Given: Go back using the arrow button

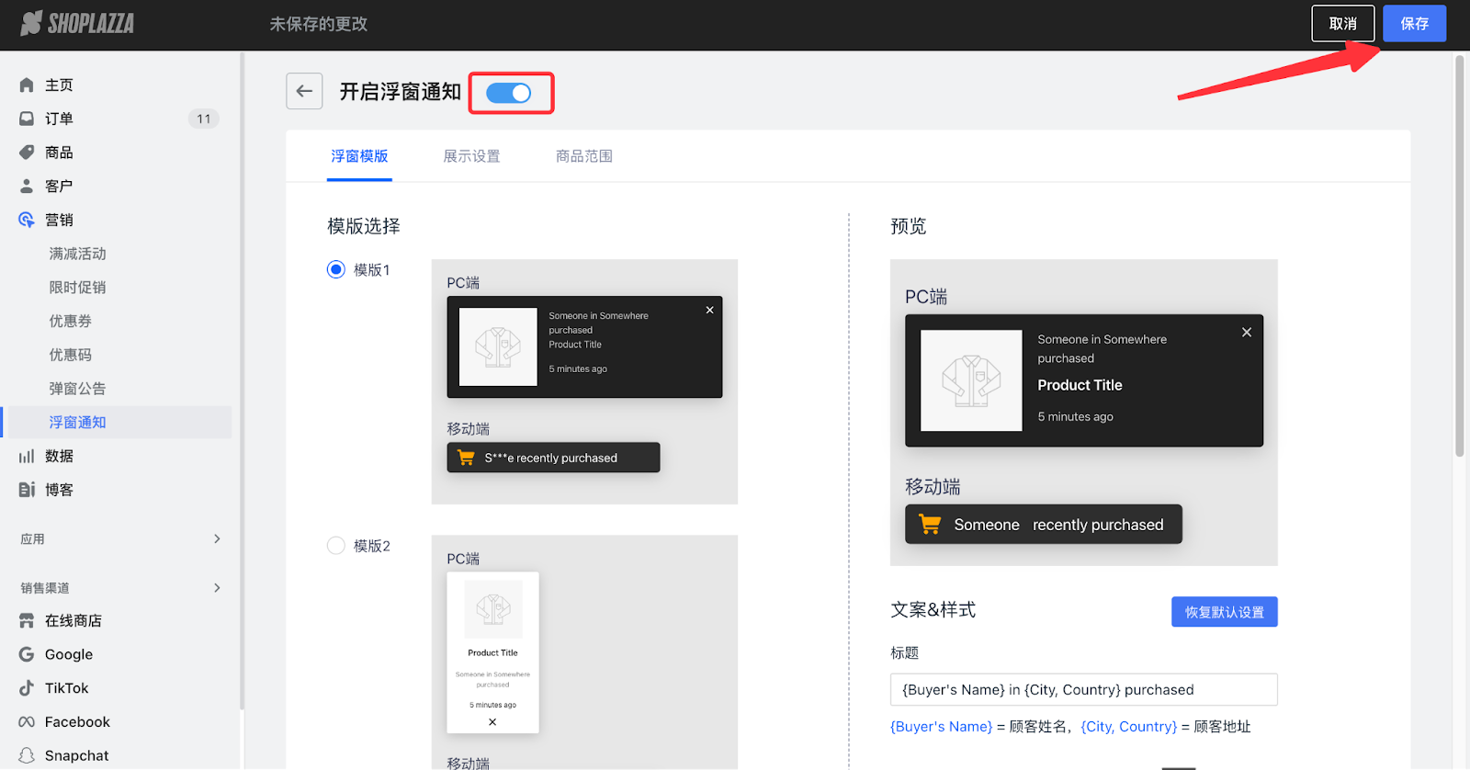Looking at the screenshot, I should tap(304, 91).
